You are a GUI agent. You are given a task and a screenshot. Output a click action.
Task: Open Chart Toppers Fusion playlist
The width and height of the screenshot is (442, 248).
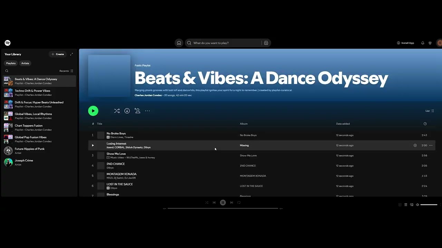(x=39, y=128)
